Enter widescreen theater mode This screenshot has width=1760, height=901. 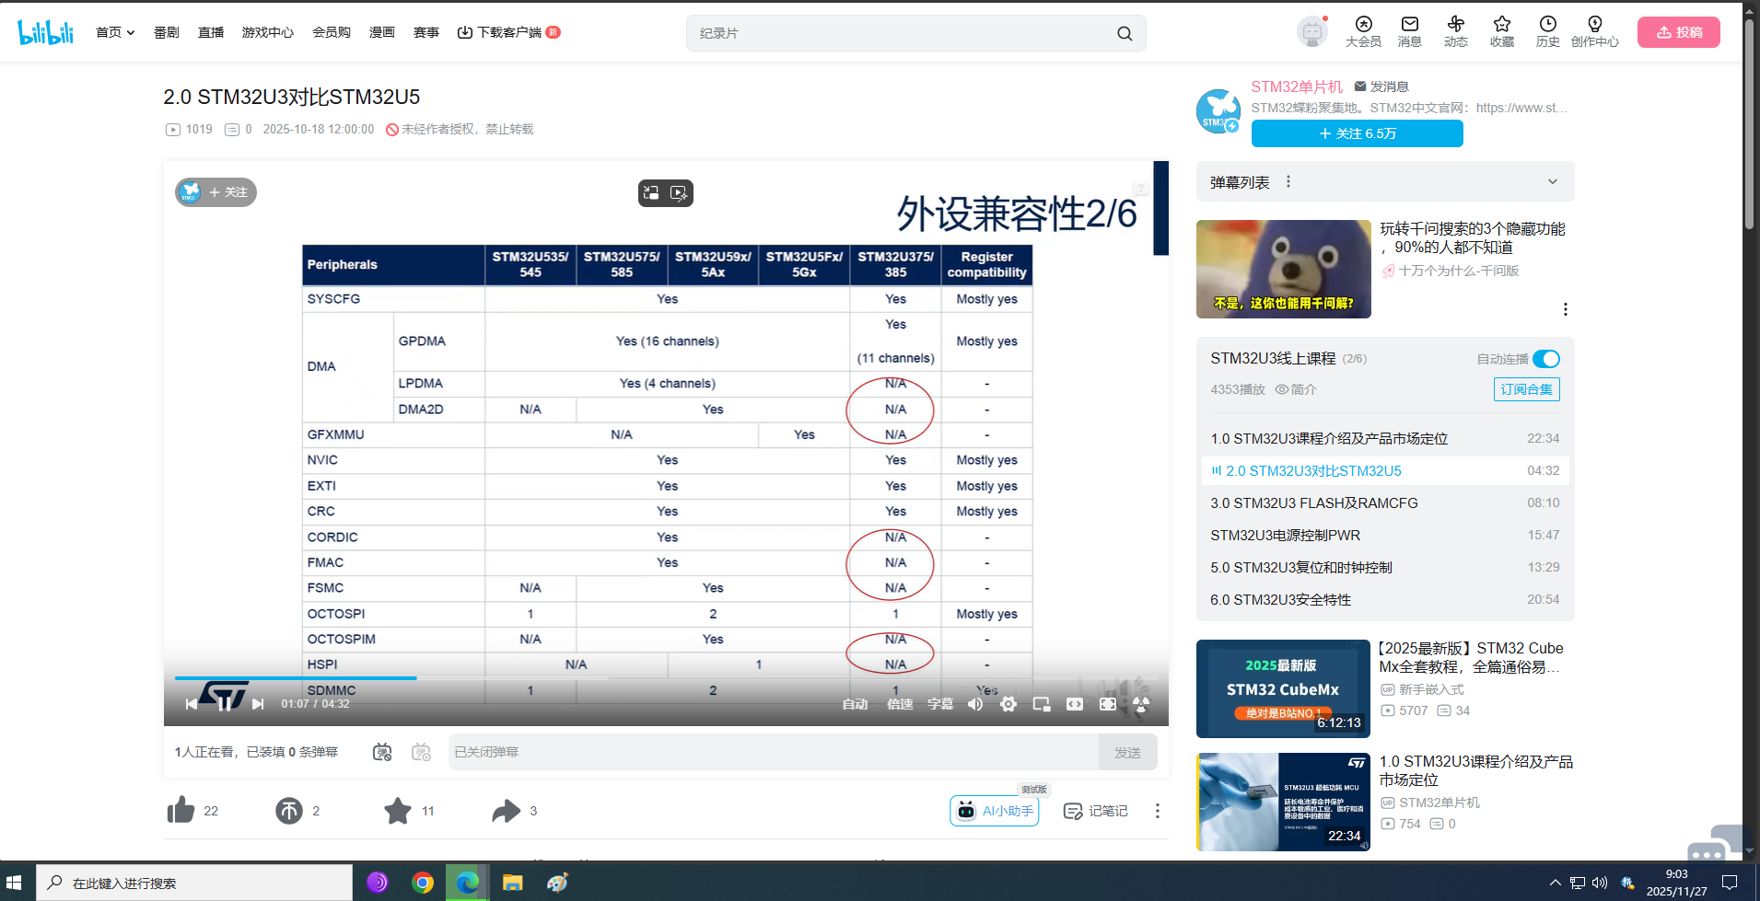[1075, 704]
